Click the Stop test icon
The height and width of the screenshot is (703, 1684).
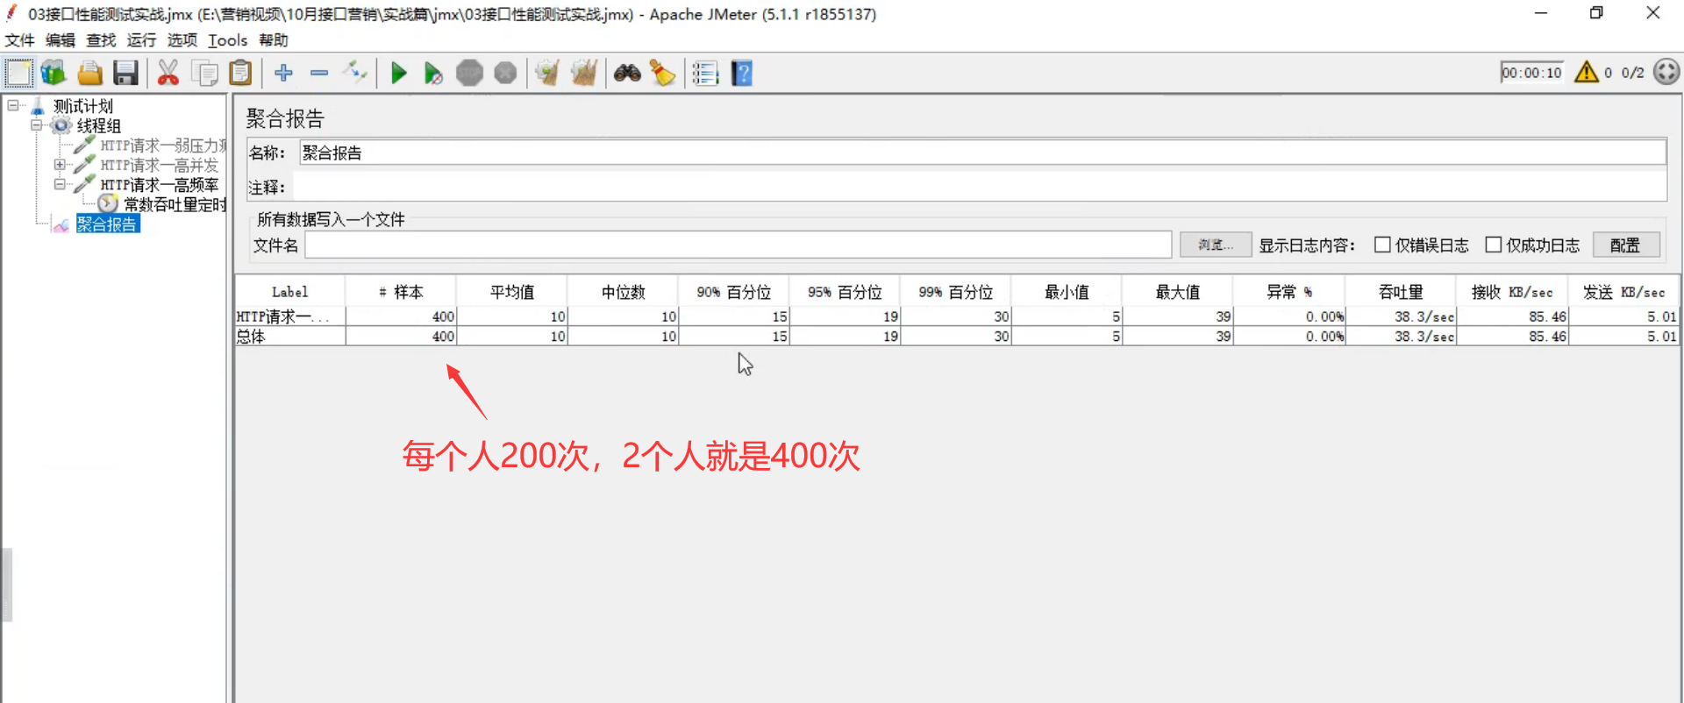tap(469, 73)
